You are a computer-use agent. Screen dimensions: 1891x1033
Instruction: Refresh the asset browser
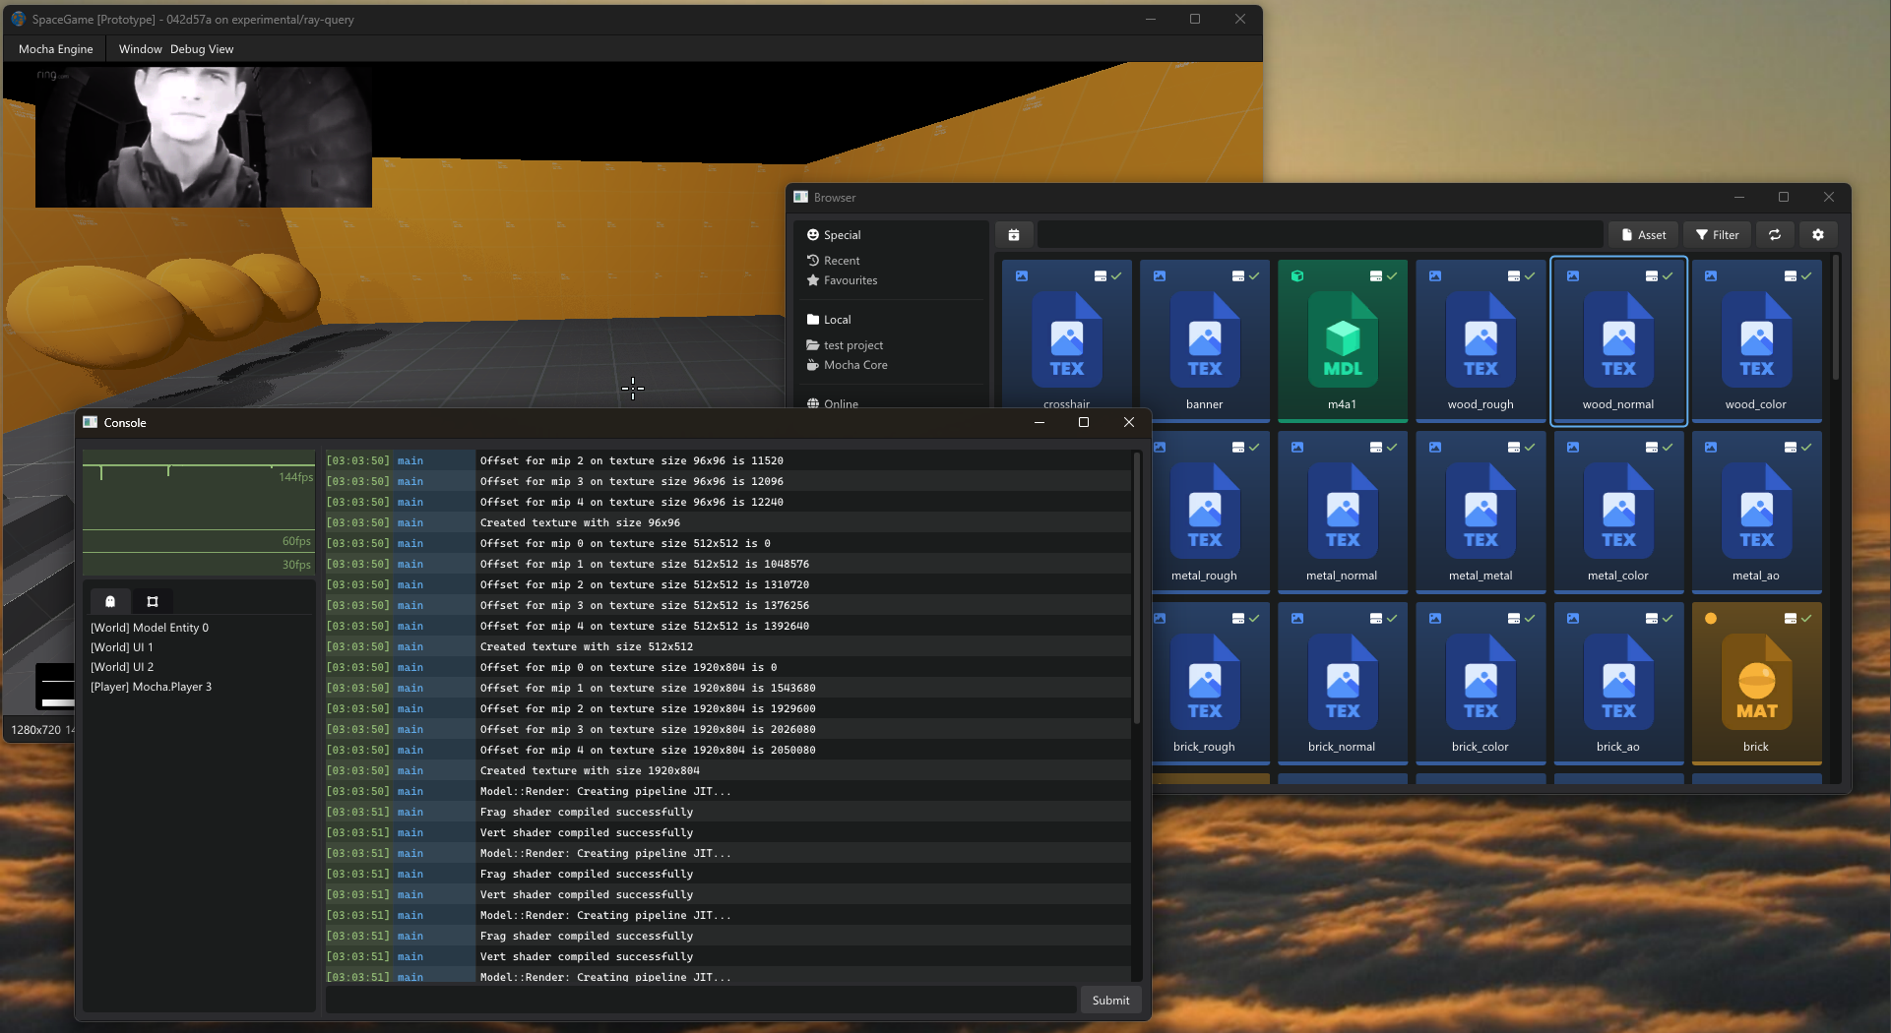[x=1775, y=234]
